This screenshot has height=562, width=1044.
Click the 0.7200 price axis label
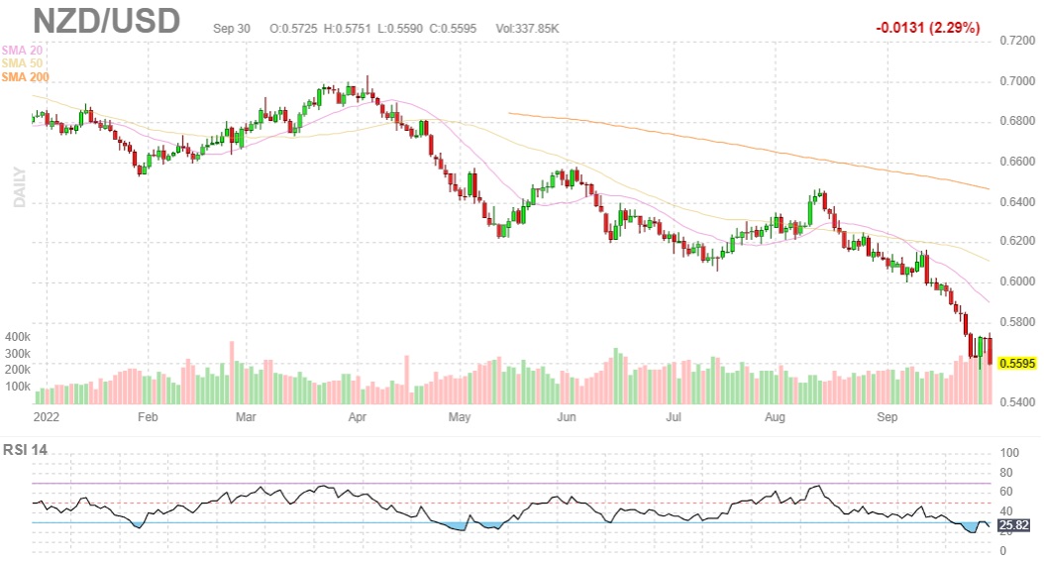[x=1017, y=41]
